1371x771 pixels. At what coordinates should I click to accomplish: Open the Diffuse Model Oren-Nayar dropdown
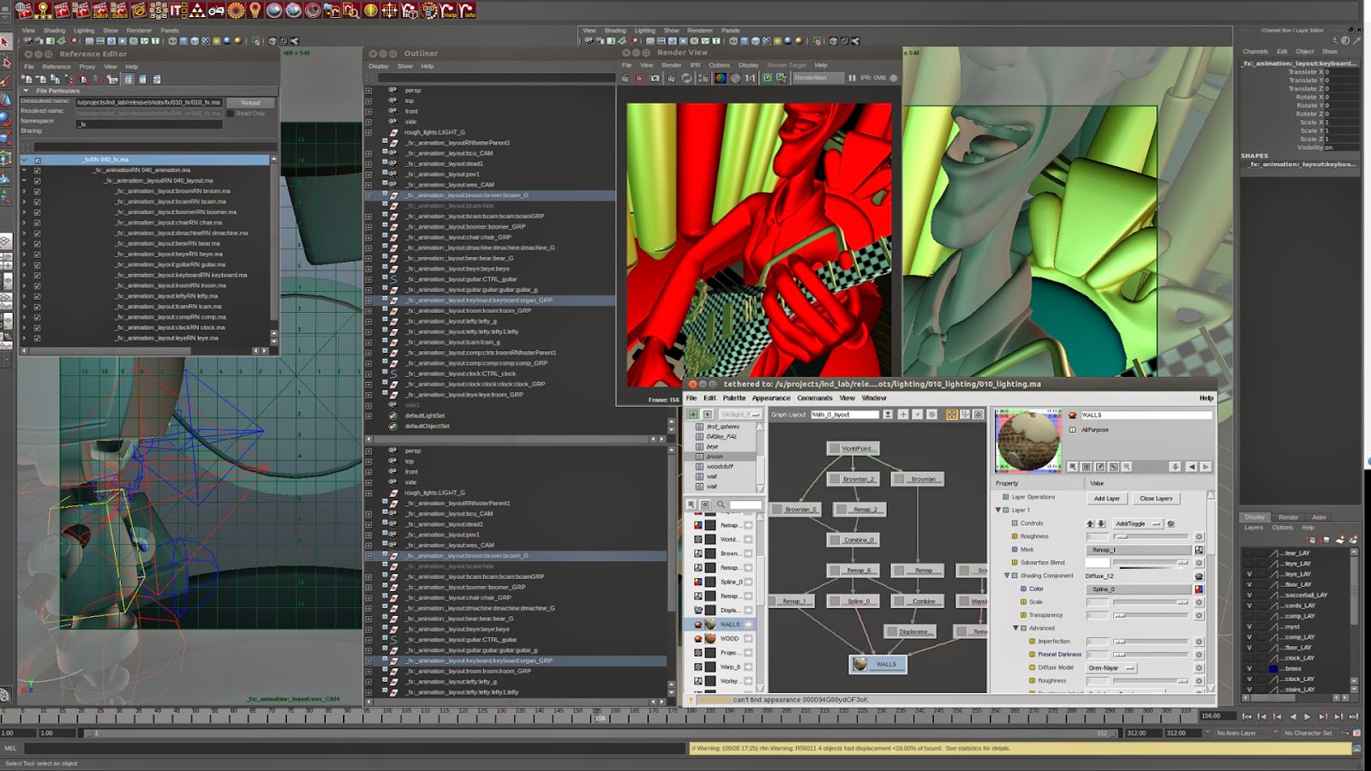(x=1111, y=667)
